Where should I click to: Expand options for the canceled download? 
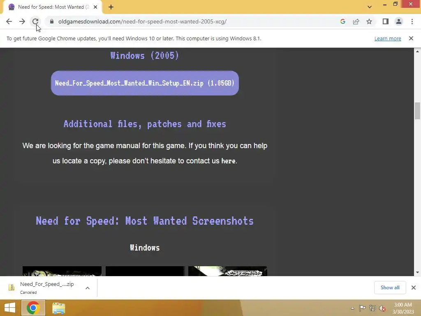(x=88, y=288)
